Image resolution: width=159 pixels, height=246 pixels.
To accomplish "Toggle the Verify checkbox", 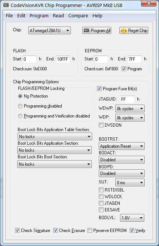I will (x=132, y=230).
